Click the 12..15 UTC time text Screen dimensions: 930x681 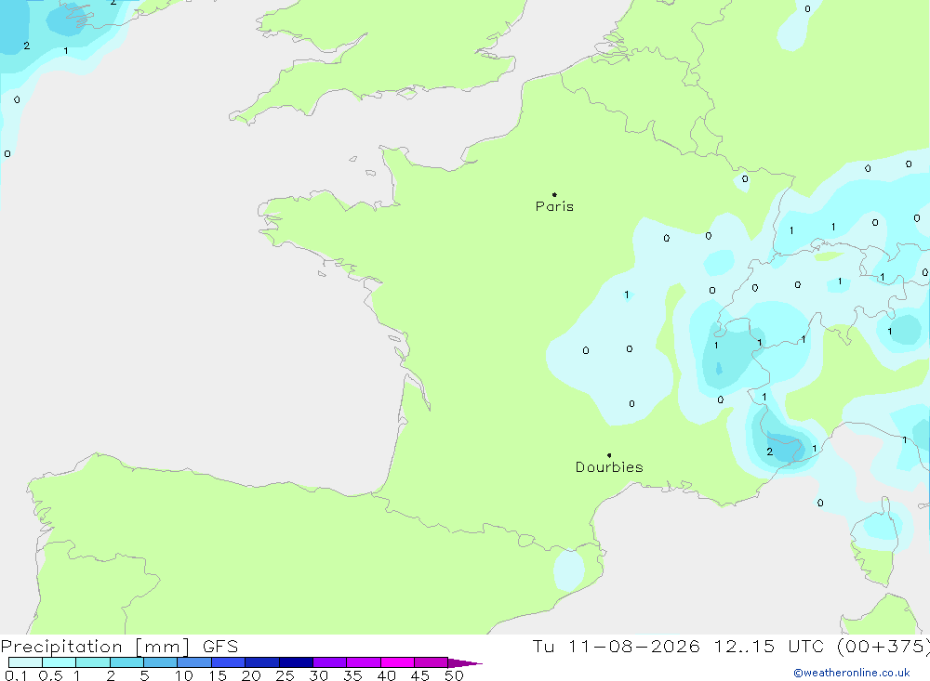(769, 646)
